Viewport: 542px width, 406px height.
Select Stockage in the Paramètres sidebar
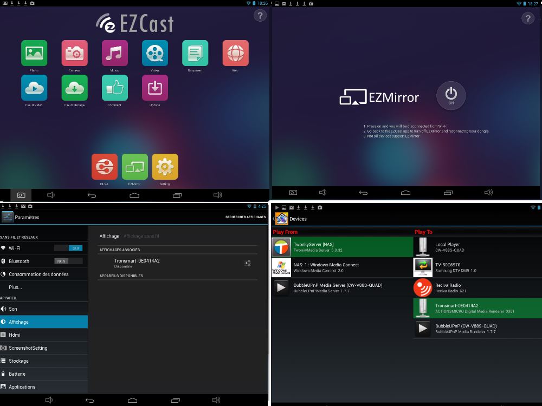coord(18,361)
